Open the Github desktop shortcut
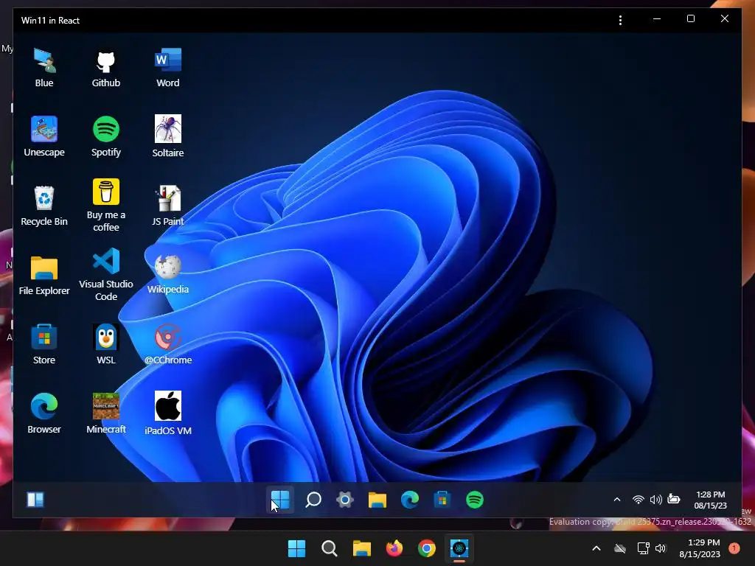Viewport: 755px width, 566px height. pyautogui.click(x=106, y=67)
